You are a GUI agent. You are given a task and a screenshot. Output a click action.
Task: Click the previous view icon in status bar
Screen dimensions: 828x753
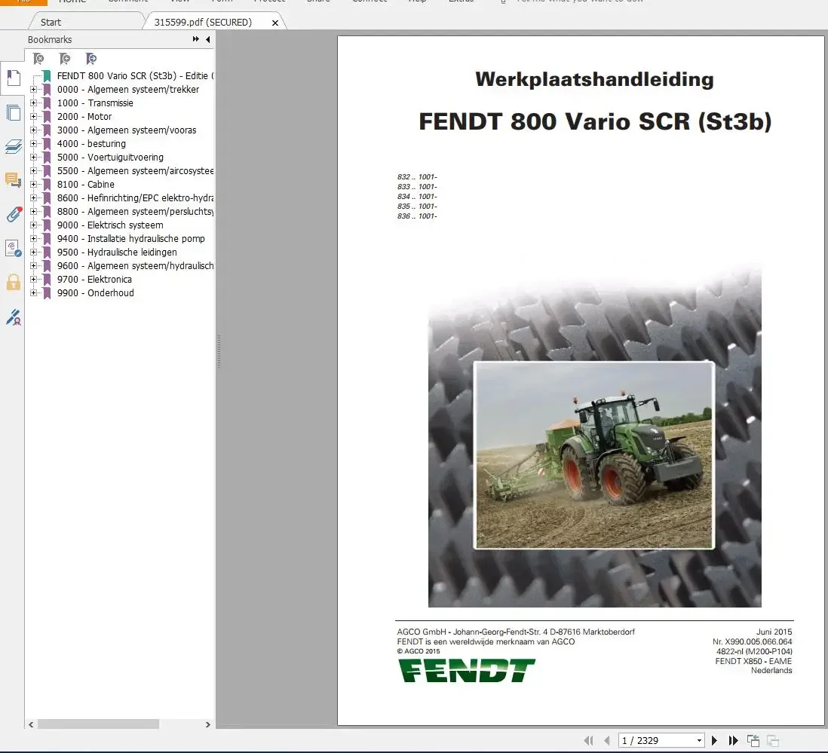tap(753, 740)
